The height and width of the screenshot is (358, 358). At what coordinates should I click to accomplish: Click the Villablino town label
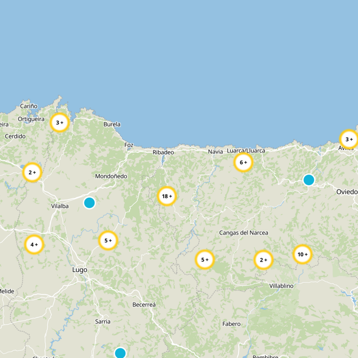(281, 286)
